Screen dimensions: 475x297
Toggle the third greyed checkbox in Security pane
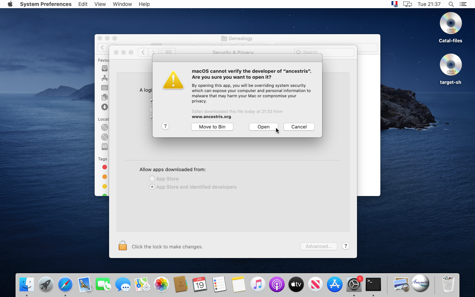click(x=151, y=118)
